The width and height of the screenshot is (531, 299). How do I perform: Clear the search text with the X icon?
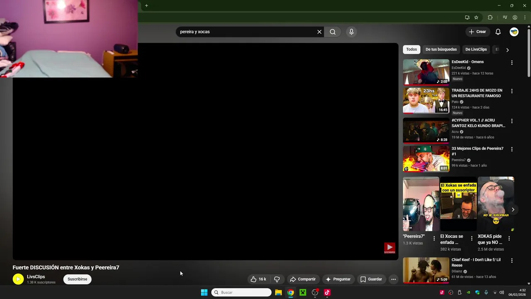click(x=319, y=32)
